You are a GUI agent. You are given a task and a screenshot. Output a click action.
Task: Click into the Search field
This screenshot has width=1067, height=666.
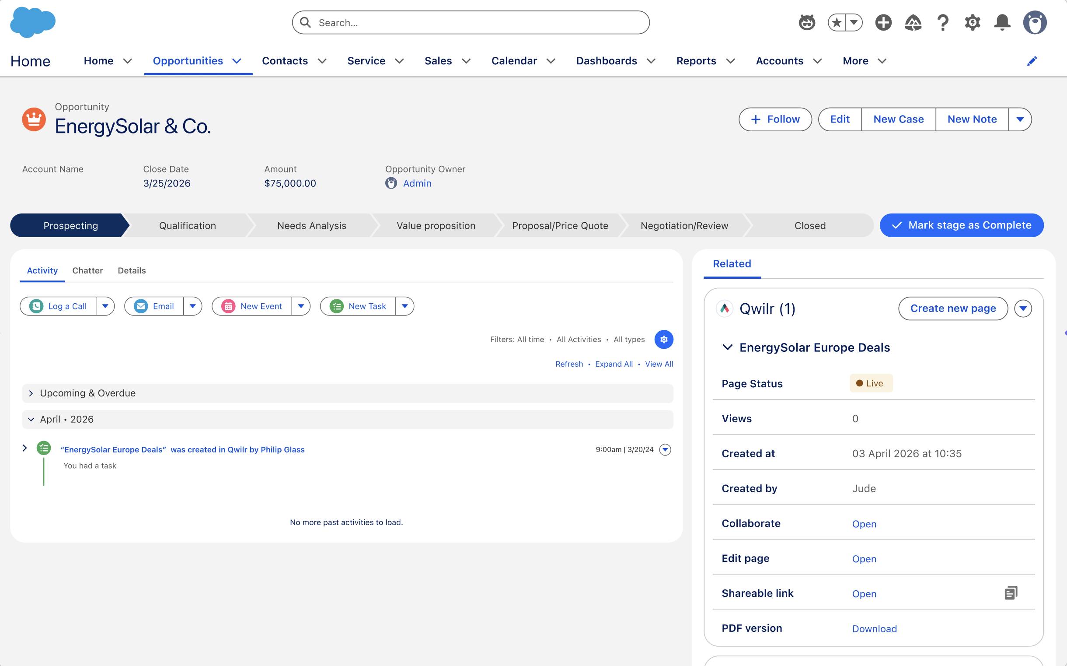(471, 22)
